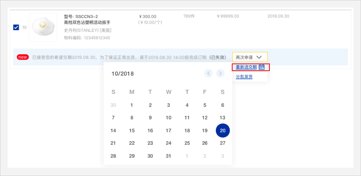
Task: Open product title 高档双色沾塑柄活动扳手
Action: click(87, 23)
